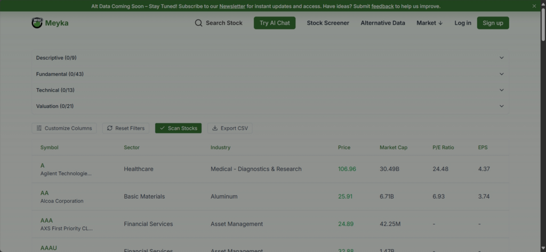This screenshot has width=546, height=252.
Task: Click Alcoa Corporation company name
Action: (62, 201)
